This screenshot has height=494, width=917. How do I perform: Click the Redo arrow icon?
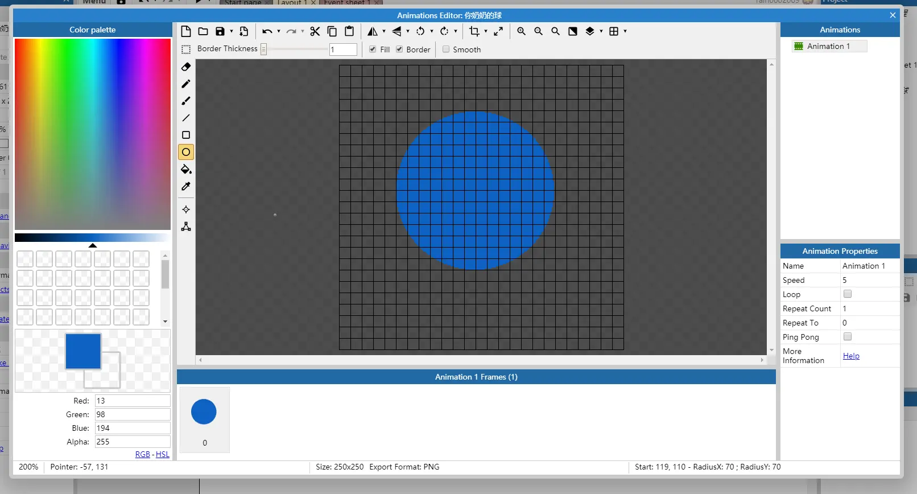[x=291, y=31]
